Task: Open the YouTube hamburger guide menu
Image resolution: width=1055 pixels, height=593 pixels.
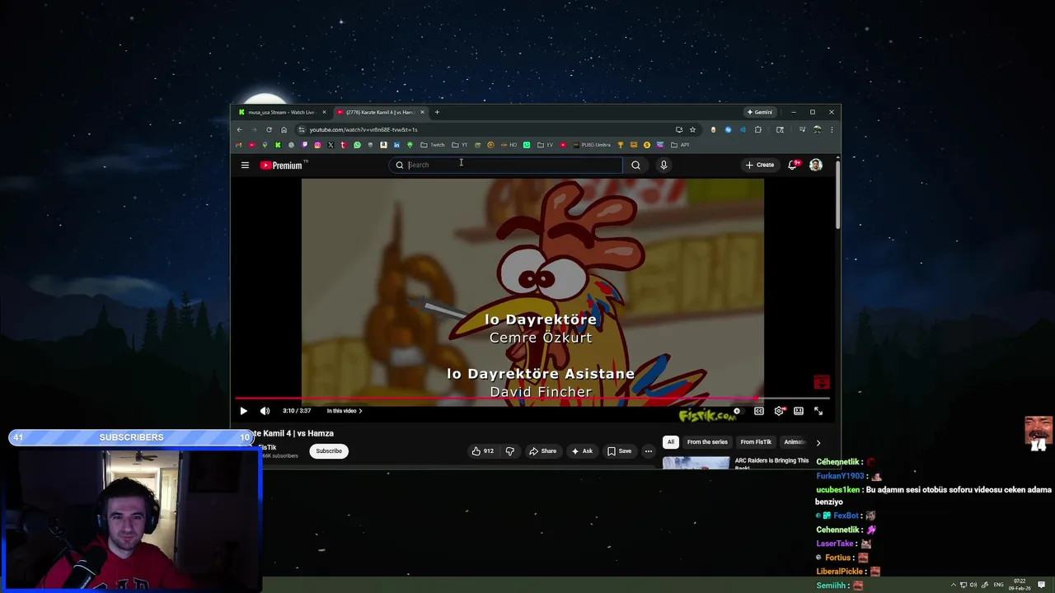Action: pos(245,165)
